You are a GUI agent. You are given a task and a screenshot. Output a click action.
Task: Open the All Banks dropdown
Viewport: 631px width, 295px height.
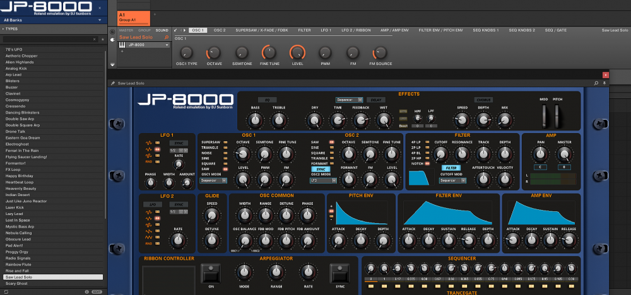coord(52,20)
